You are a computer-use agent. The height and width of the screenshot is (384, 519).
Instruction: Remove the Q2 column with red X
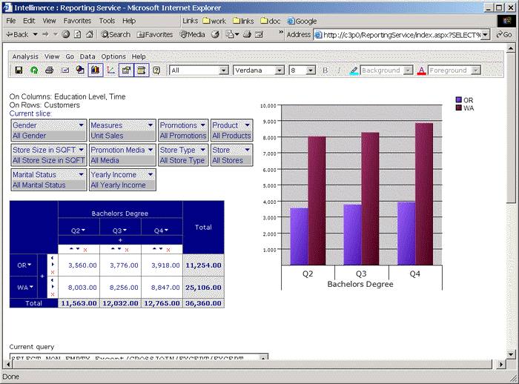pyautogui.click(x=85, y=250)
